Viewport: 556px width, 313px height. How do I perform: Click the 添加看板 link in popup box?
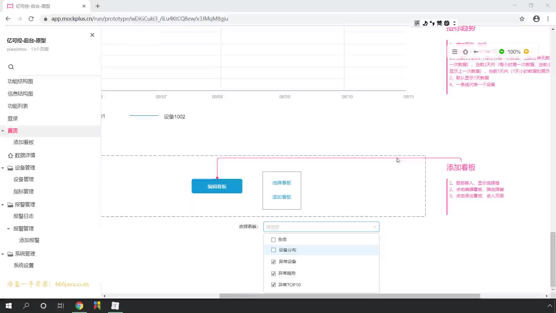281,197
